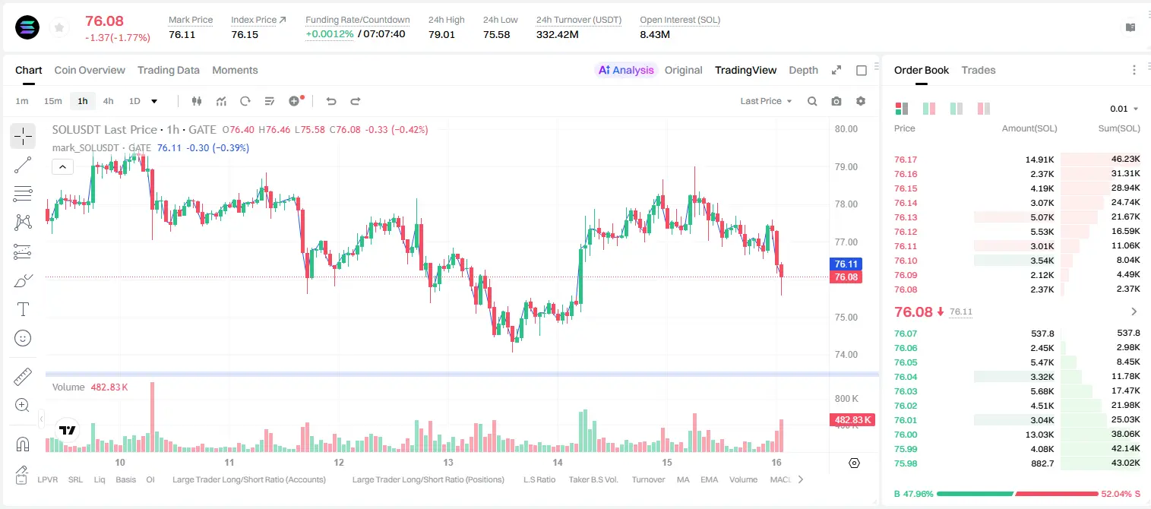The width and height of the screenshot is (1151, 509).
Task: Switch to the Trades tab
Action: pos(979,70)
